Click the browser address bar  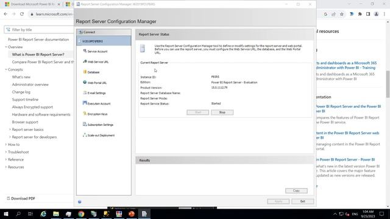51,14
